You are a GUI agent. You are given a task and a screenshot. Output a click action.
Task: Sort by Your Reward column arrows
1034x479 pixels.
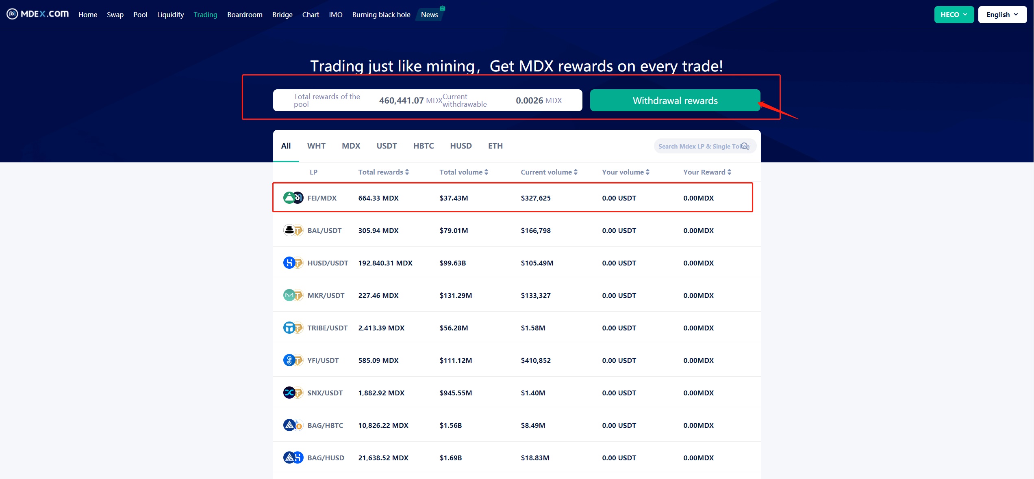729,172
